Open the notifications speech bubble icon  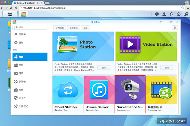pos(157,14)
